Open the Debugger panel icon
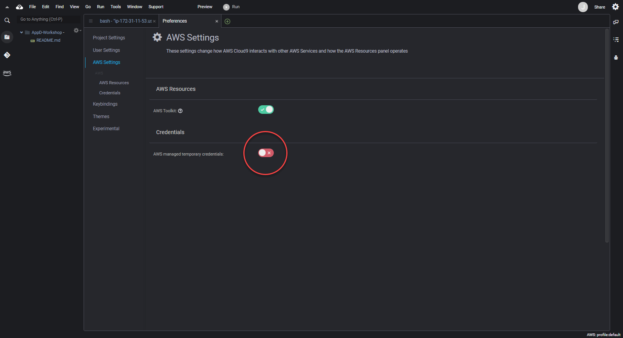Image resolution: width=623 pixels, height=338 pixels. (616, 57)
